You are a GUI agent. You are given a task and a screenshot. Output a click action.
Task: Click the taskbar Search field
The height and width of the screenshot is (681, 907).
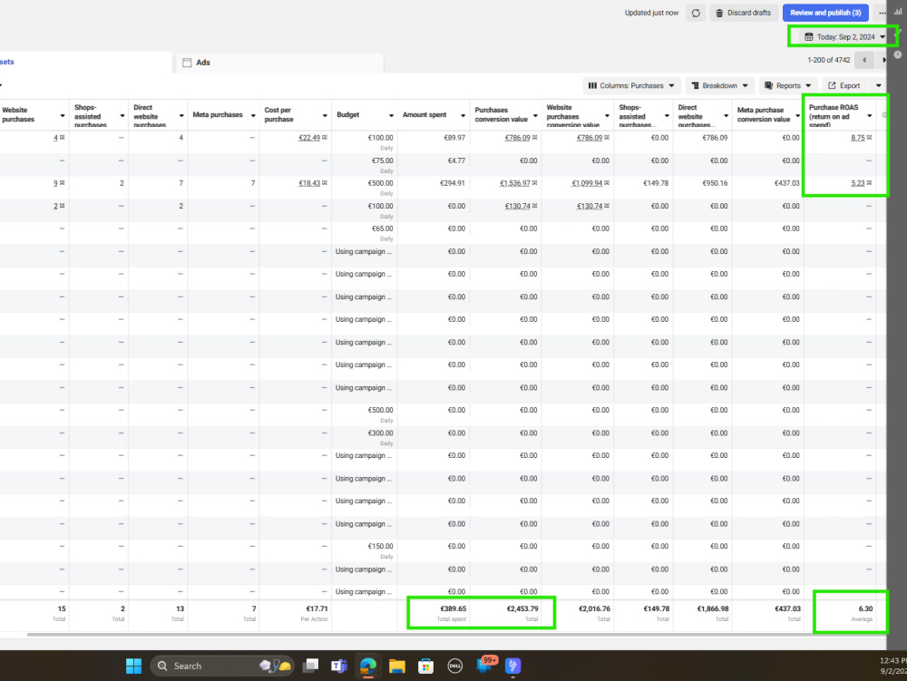coord(221,666)
